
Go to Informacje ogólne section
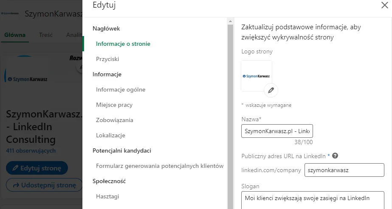coord(121,89)
